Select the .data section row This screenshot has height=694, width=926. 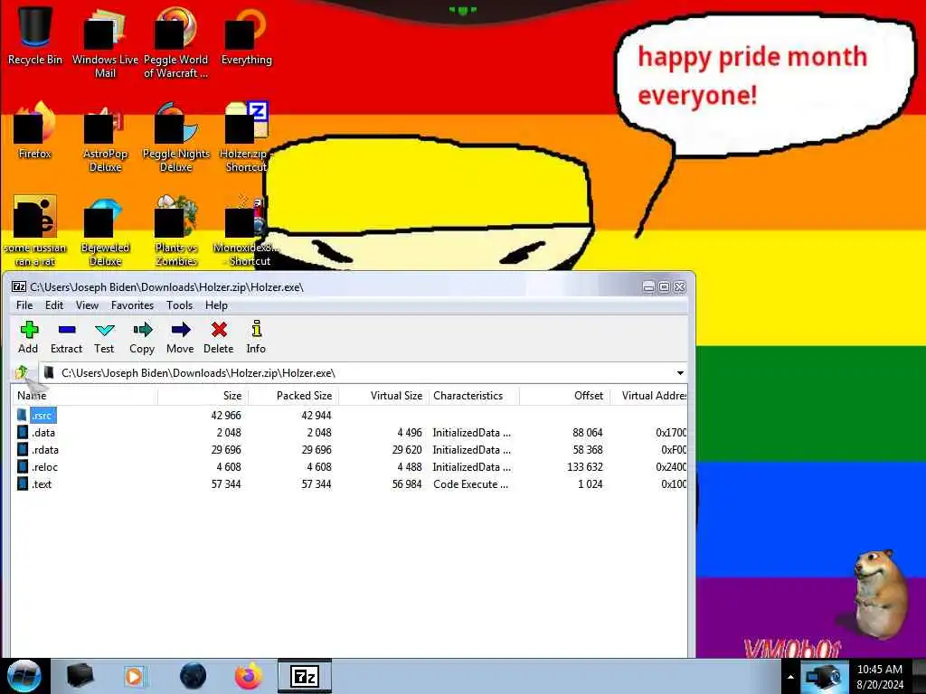(x=349, y=433)
